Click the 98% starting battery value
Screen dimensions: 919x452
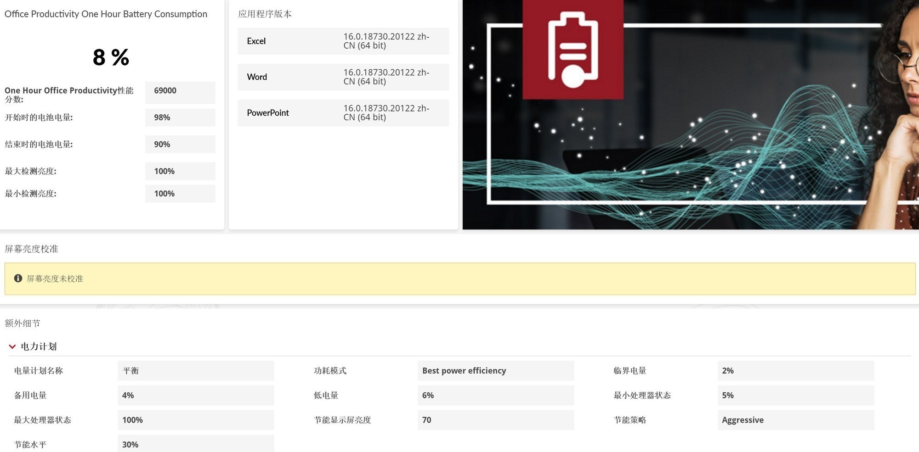tap(180, 117)
